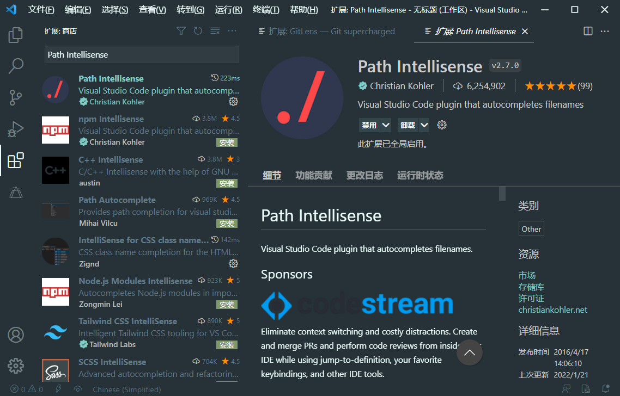Image resolution: width=620 pixels, height=396 pixels.
Task: Click the VS Code logo icon
Action: click(11, 9)
